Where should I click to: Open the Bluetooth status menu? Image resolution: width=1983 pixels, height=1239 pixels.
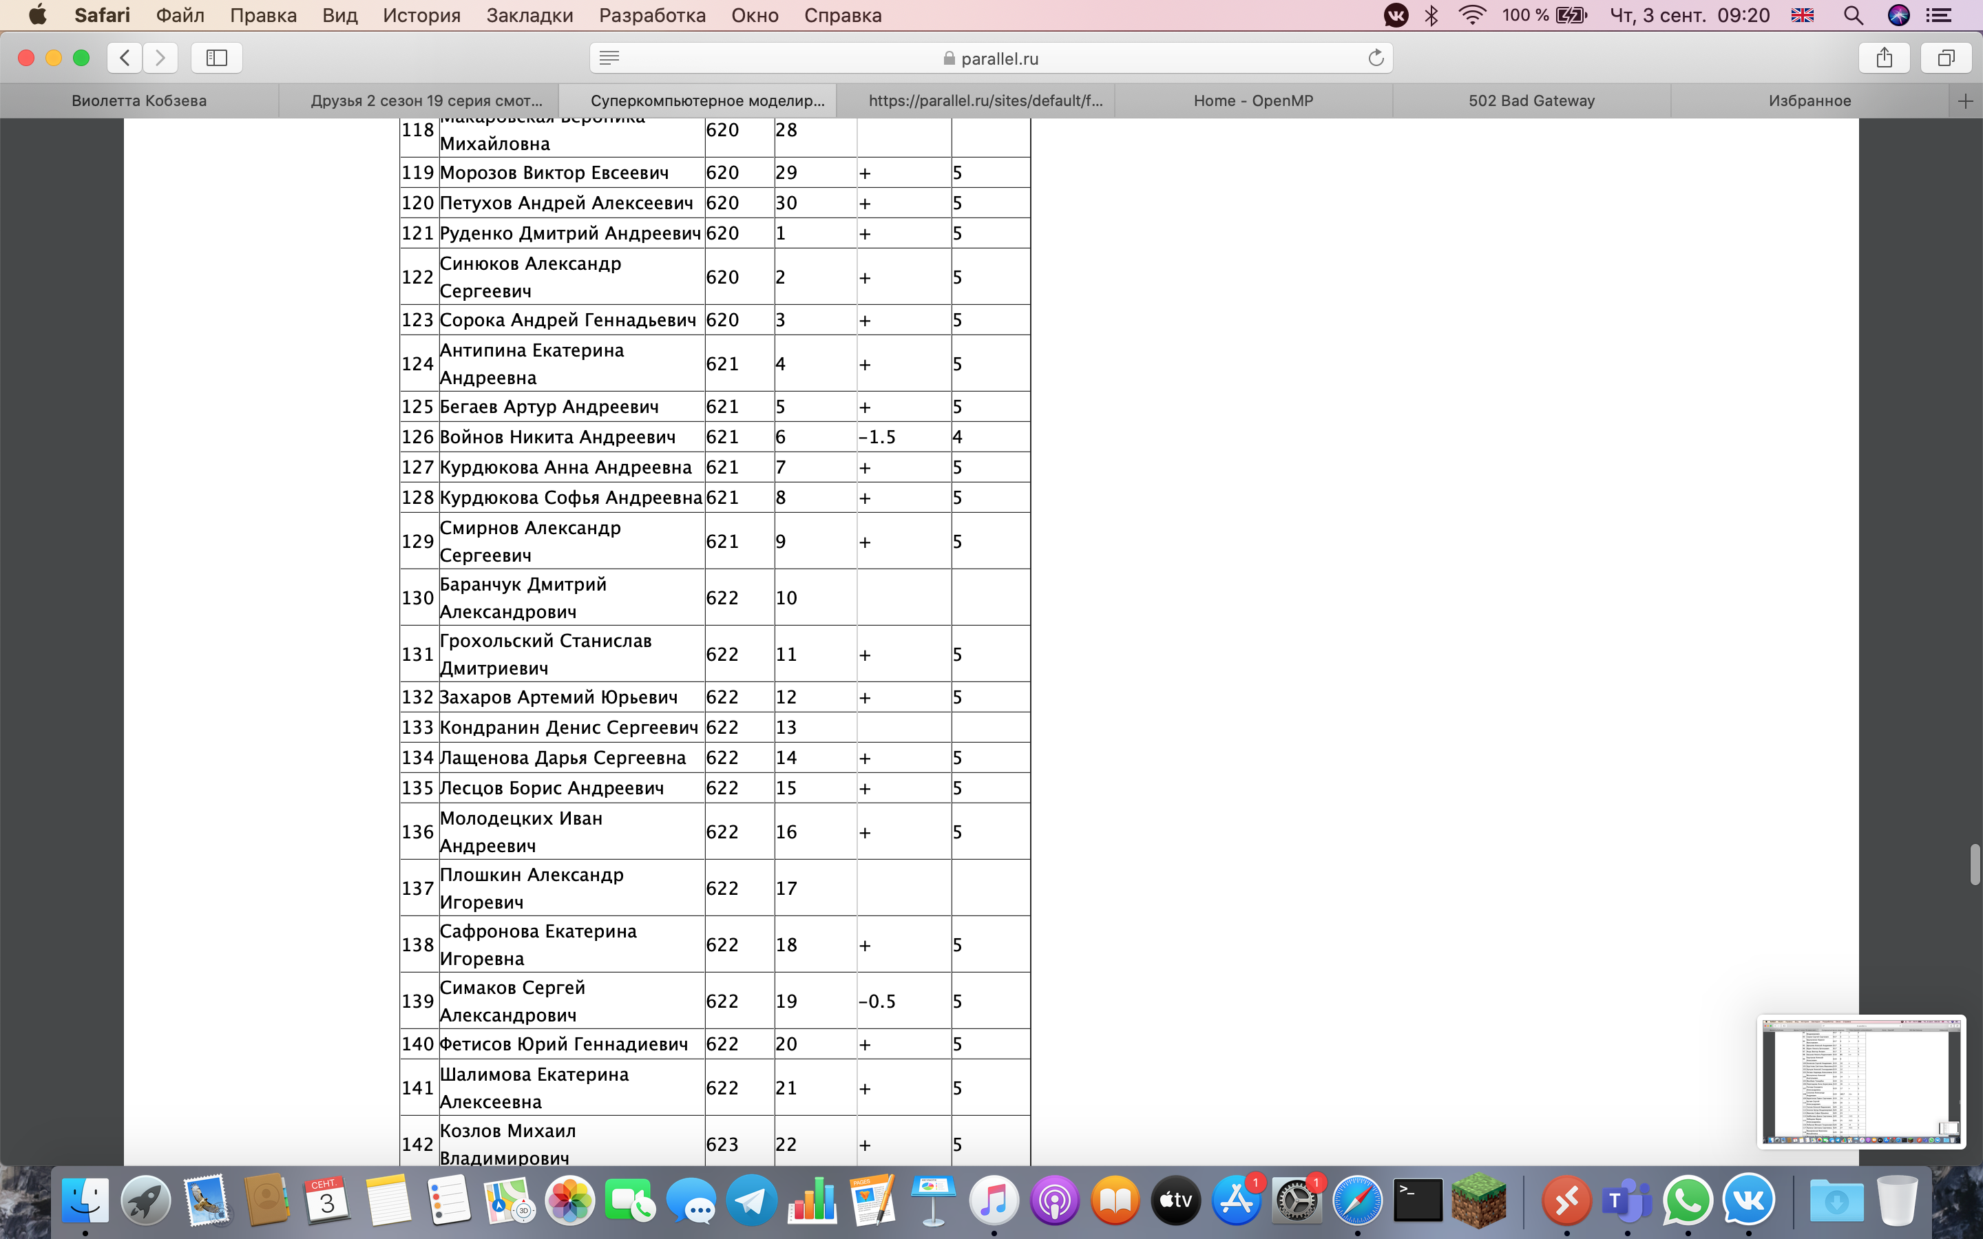(1431, 14)
